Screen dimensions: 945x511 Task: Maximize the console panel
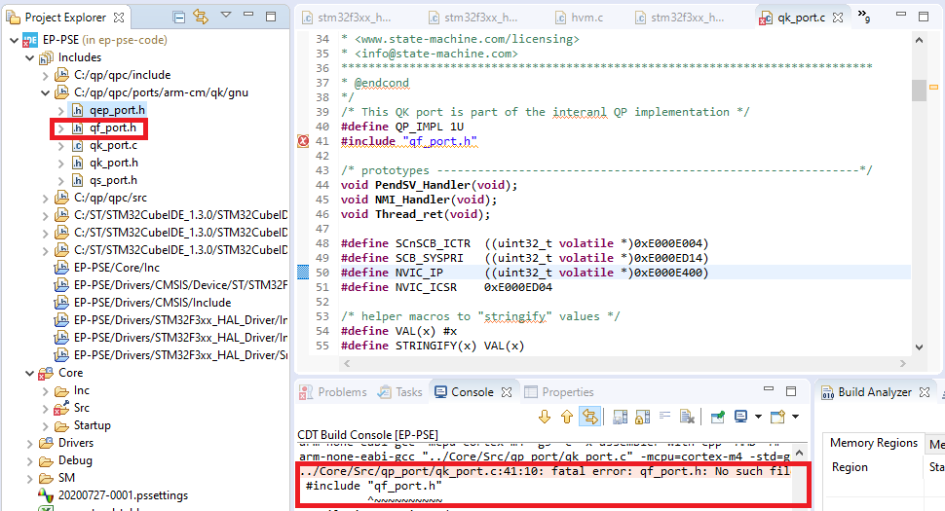791,391
